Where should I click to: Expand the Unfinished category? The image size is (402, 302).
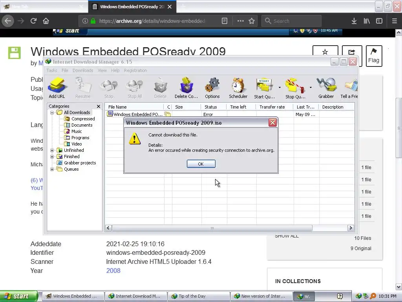pos(52,150)
